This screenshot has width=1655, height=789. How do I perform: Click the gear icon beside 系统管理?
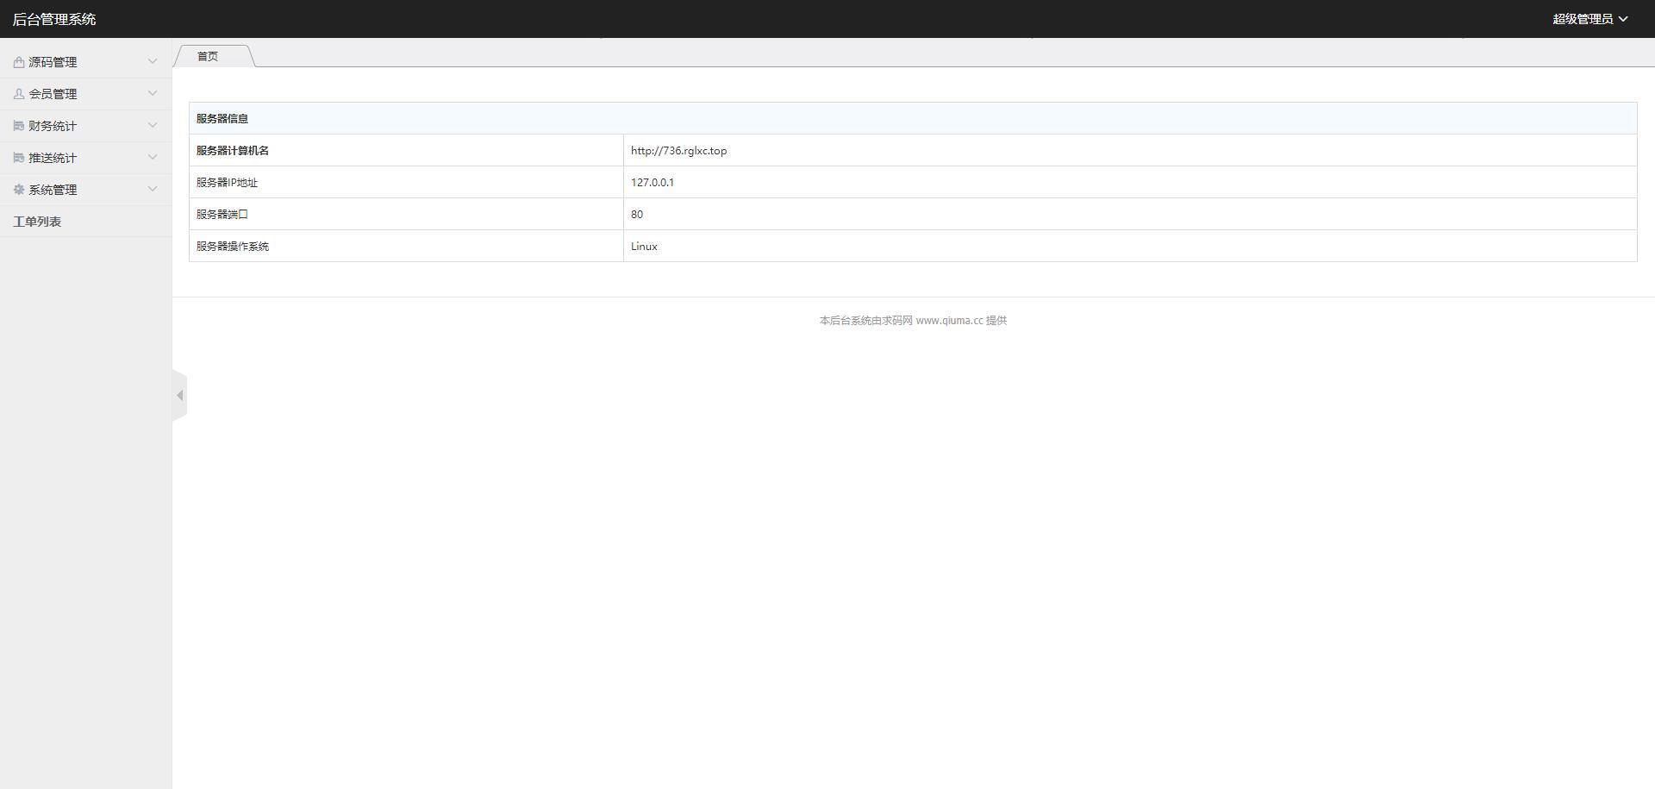point(19,190)
